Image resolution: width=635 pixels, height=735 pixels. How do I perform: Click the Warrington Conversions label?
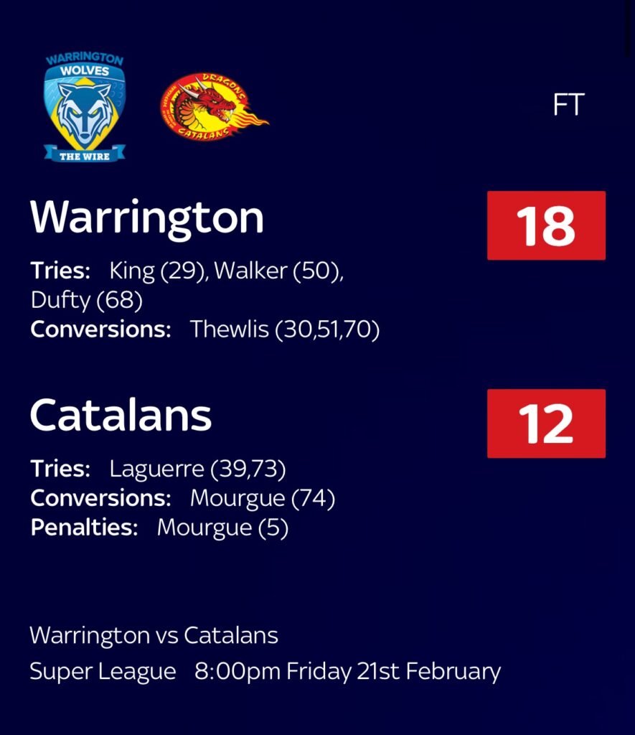coord(100,329)
